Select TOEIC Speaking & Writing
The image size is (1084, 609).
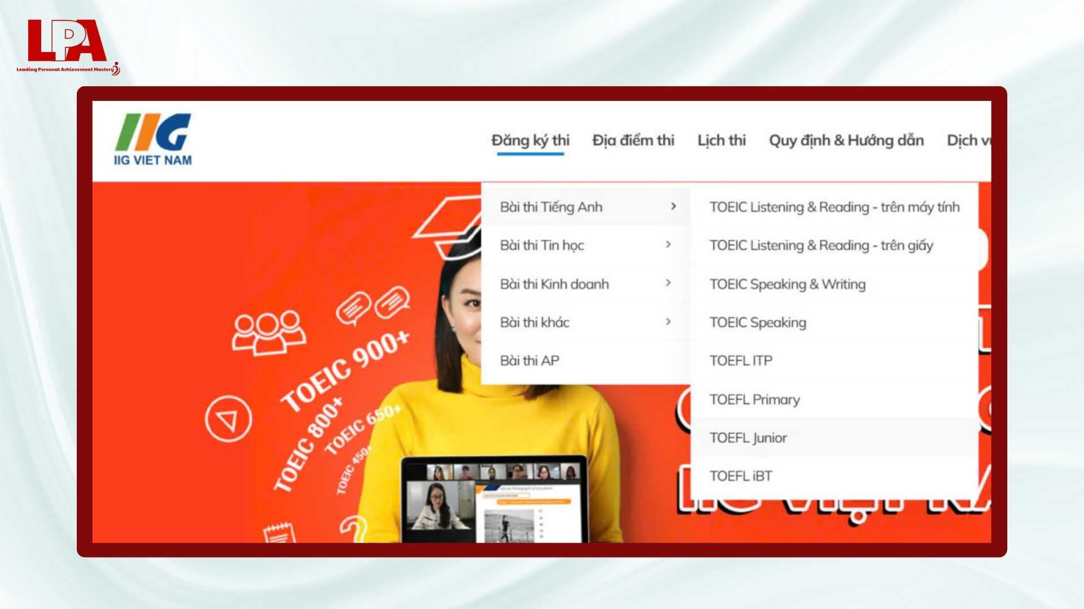(x=786, y=284)
